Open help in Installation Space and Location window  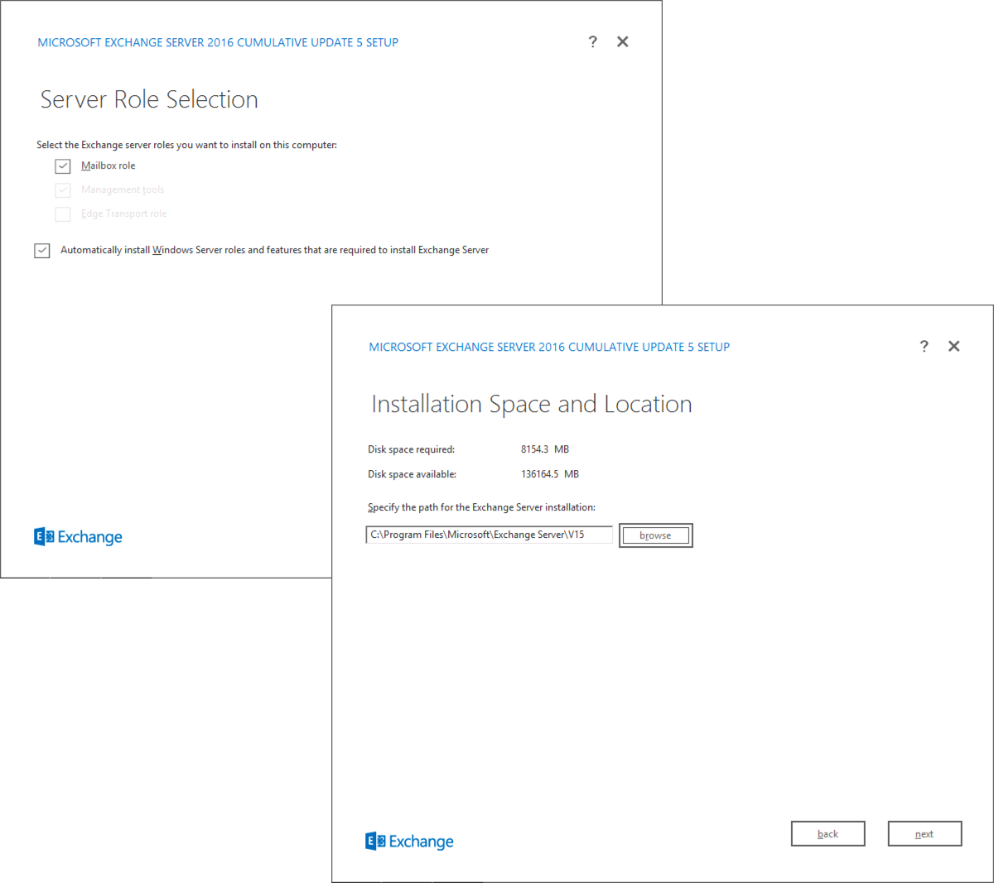pos(924,347)
